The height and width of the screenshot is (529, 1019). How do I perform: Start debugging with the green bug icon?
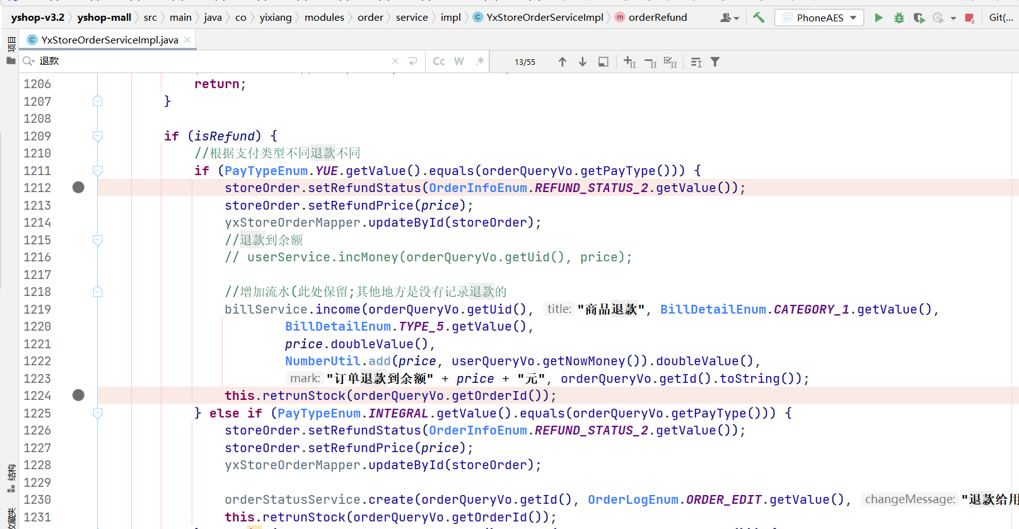tap(899, 18)
